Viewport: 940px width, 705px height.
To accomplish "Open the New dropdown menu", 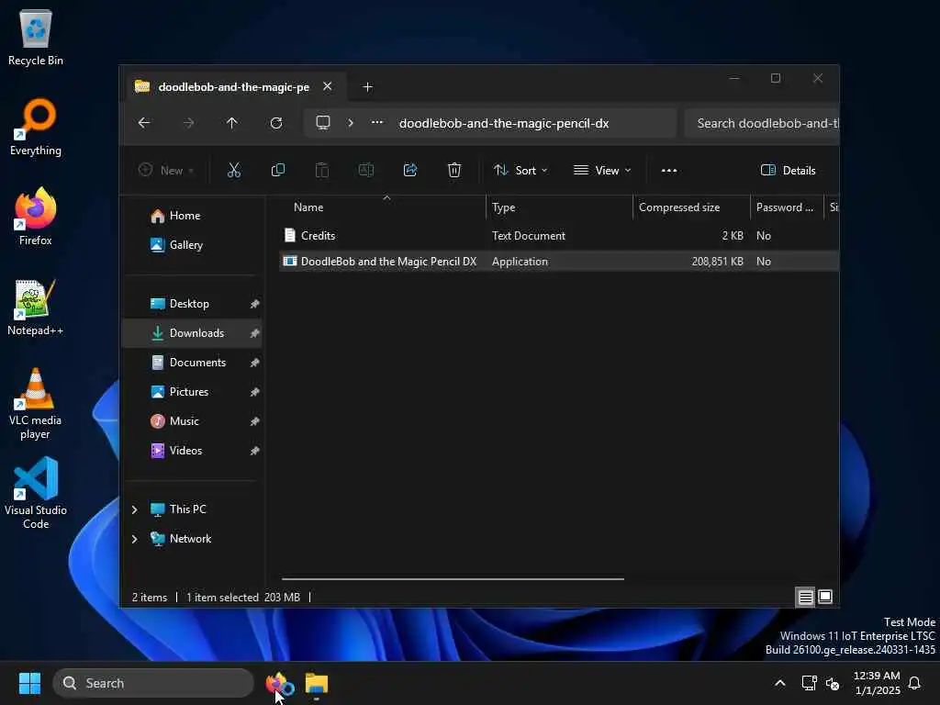I will click(x=166, y=170).
